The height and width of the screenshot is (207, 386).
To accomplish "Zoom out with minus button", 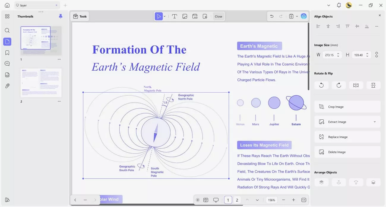I will coord(284,200).
